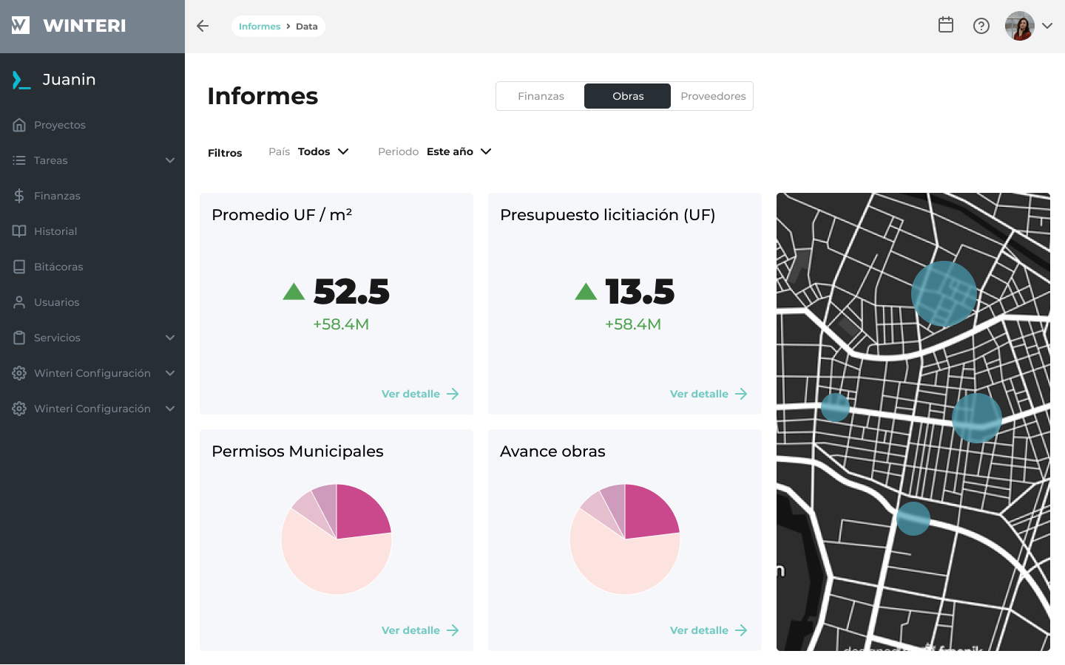Image resolution: width=1065 pixels, height=665 pixels.
Task: Click Ver detalle under Promedio UF / m²
Action: (x=419, y=394)
